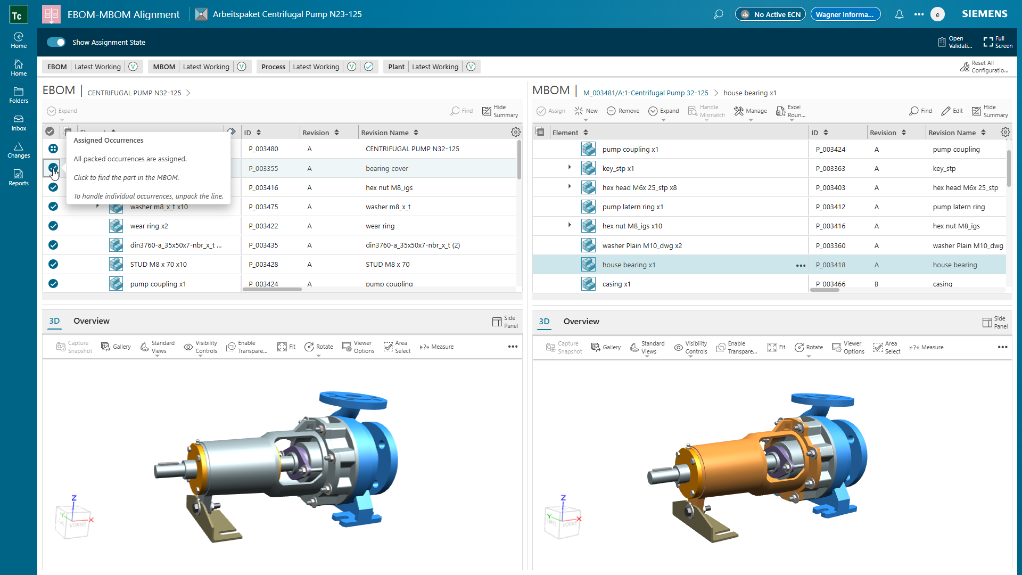Click MBOM table settings gear
The image size is (1022, 575).
[1005, 132]
